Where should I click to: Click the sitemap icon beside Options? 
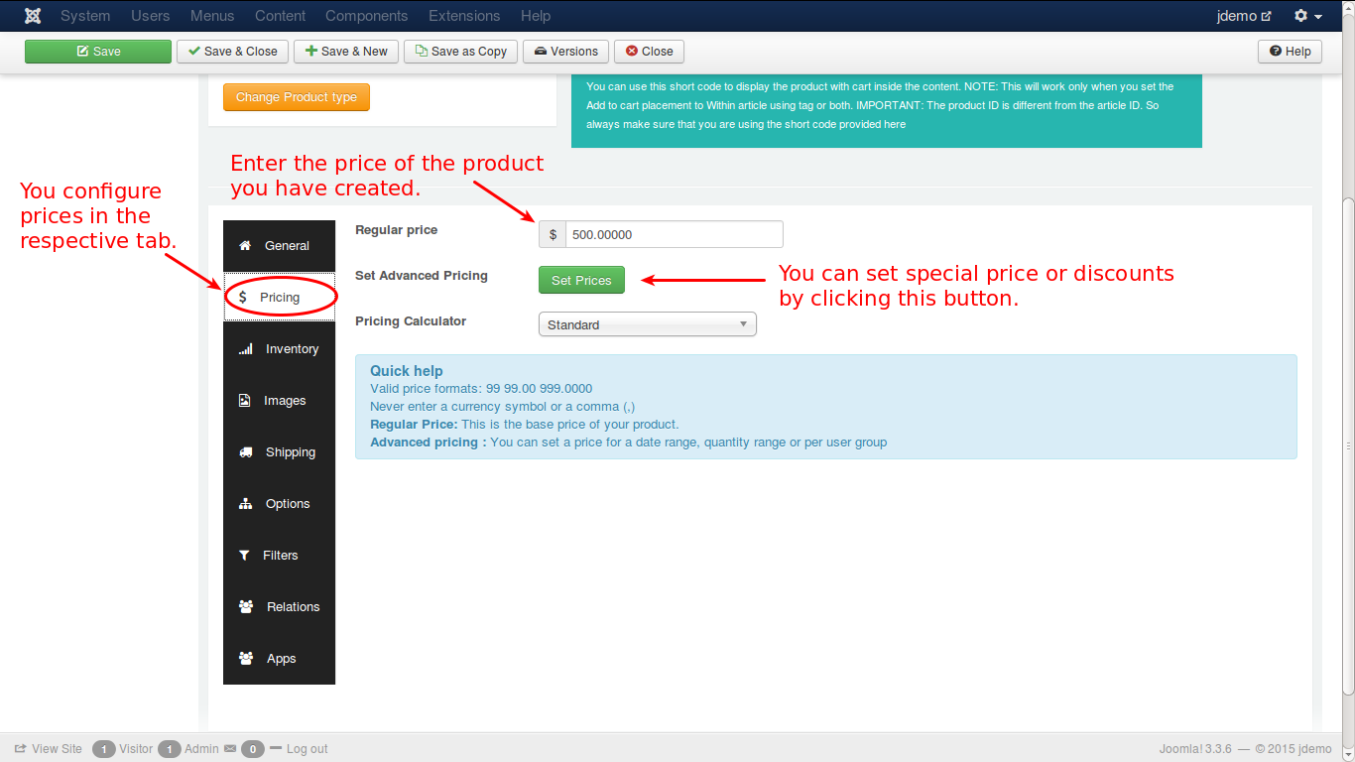pos(245,504)
